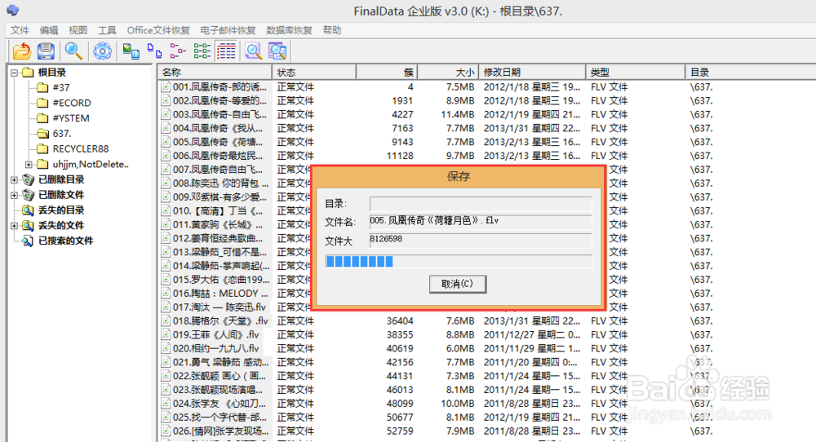
Task: Click the open 637. folder icon
Action: [x=42, y=134]
